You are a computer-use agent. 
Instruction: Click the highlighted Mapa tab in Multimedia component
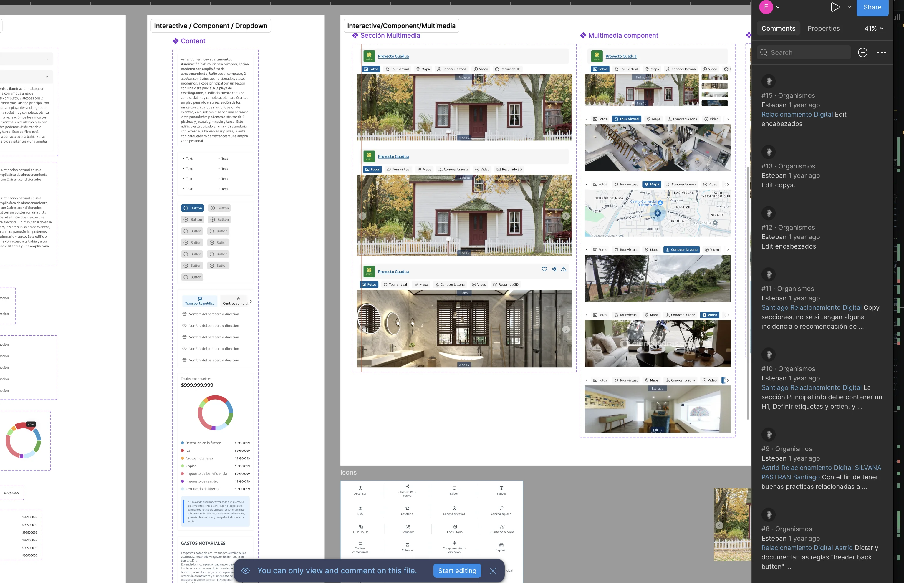click(652, 184)
